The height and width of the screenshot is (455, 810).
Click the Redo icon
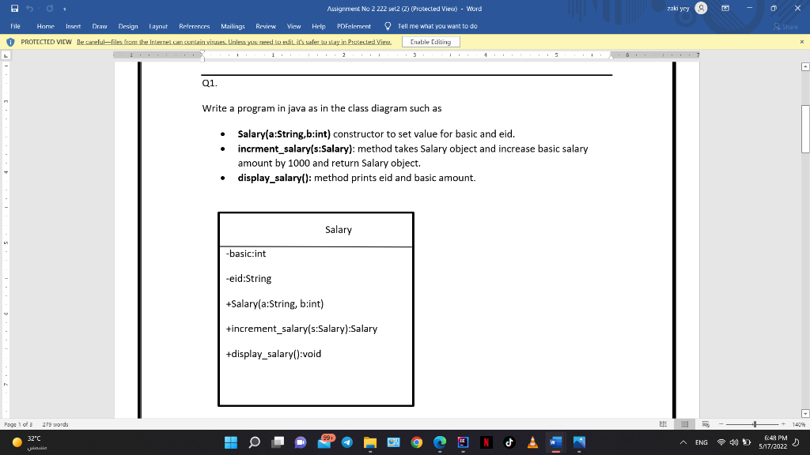click(49, 8)
